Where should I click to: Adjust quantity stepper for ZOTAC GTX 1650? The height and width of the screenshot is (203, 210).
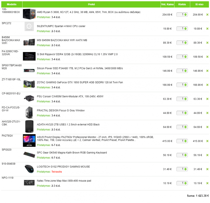click(x=185, y=85)
